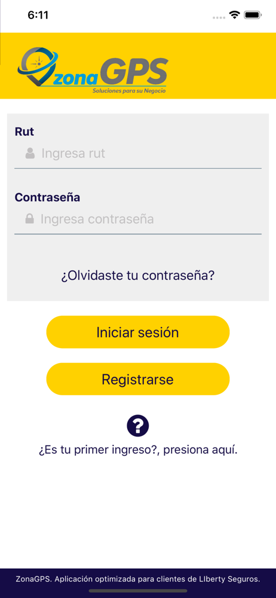Tap the battery icon in the status bar
The image size is (276, 598).
[252, 16]
